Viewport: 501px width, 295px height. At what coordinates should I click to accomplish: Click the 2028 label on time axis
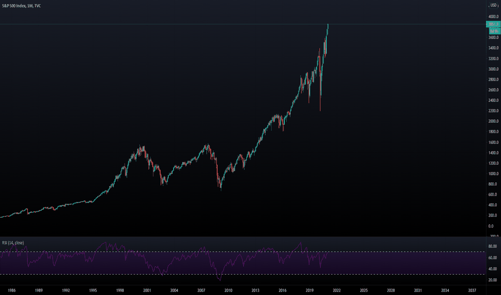[x=391, y=290]
